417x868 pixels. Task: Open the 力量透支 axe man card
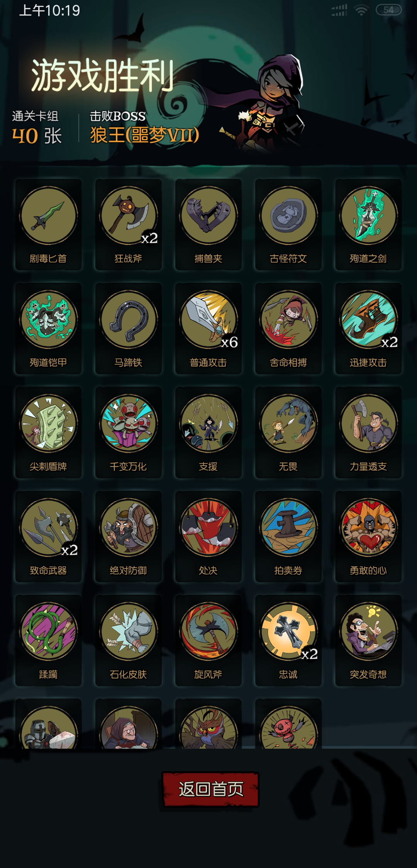tap(368, 432)
